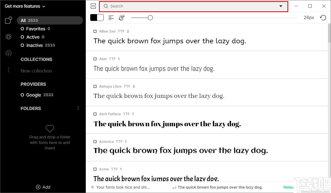
Task: Create a New collection
Action: (x=36, y=71)
